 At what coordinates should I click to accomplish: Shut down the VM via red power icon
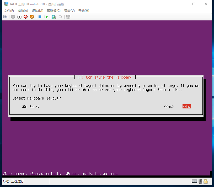pyautogui.click(x=25, y=17)
